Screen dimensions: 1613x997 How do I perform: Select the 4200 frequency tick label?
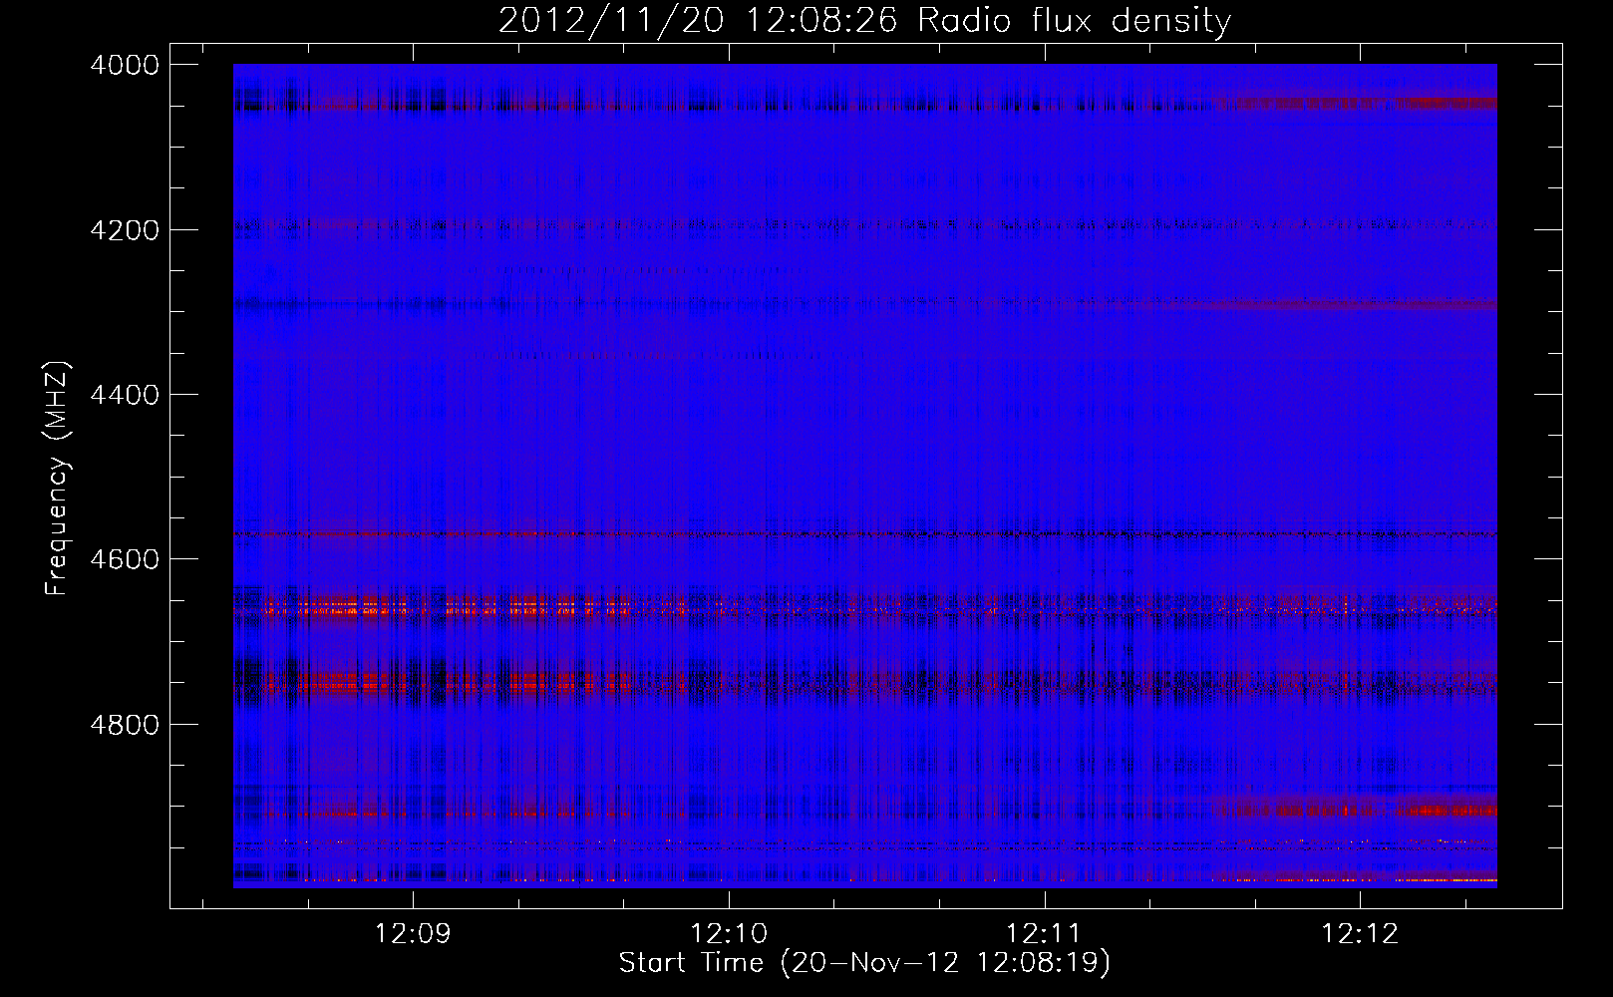pyautogui.click(x=125, y=230)
